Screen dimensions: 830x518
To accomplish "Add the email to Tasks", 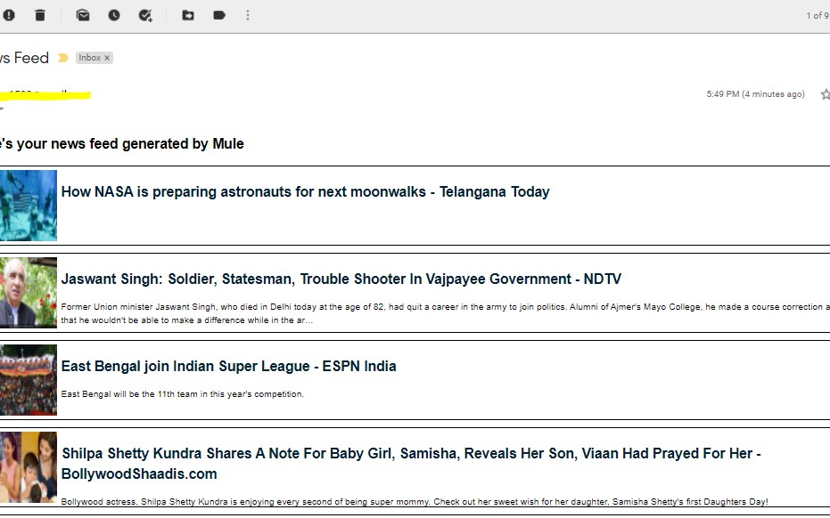I will (145, 15).
